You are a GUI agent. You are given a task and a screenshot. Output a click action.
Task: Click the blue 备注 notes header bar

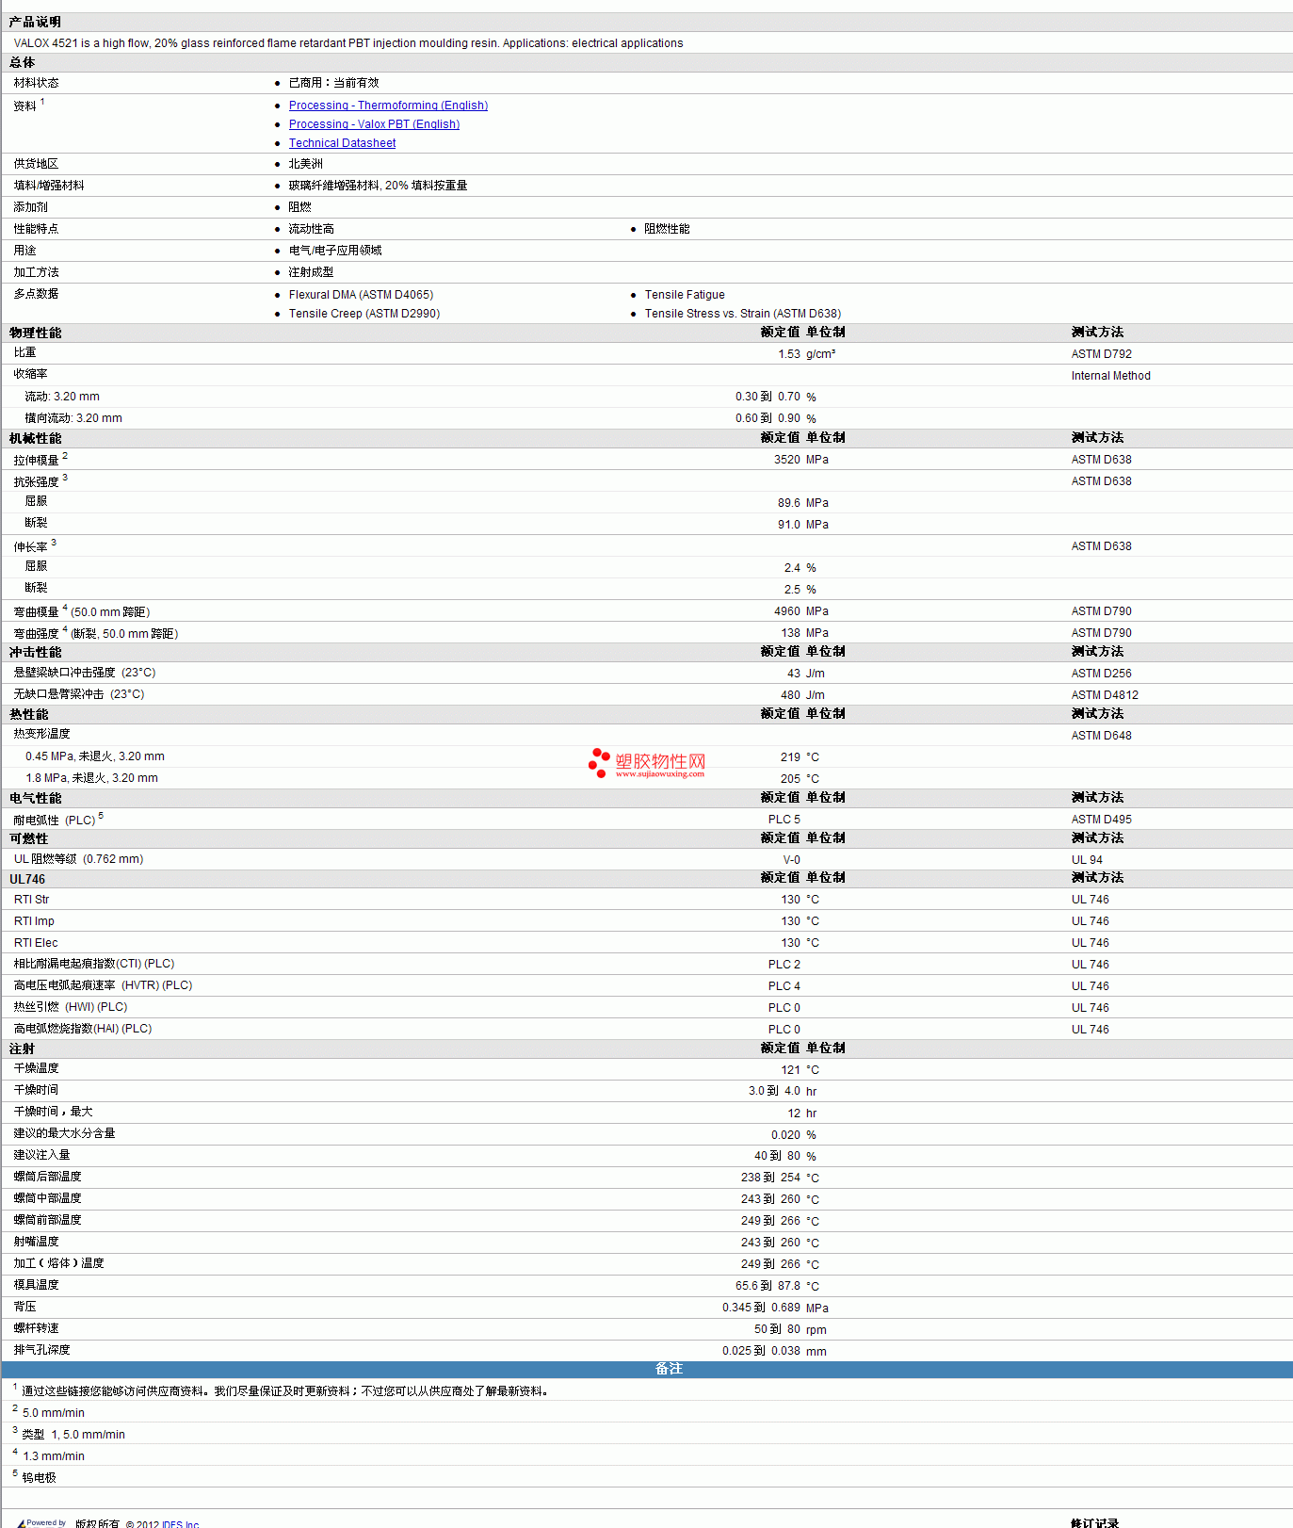click(647, 1369)
